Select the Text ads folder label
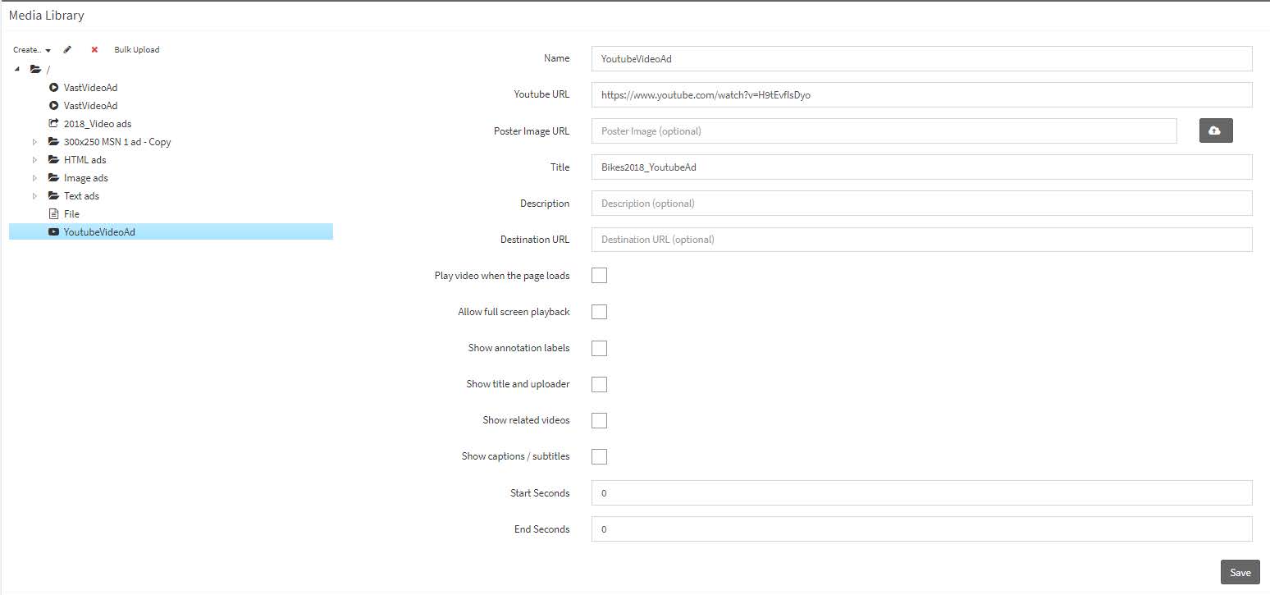 (x=81, y=196)
